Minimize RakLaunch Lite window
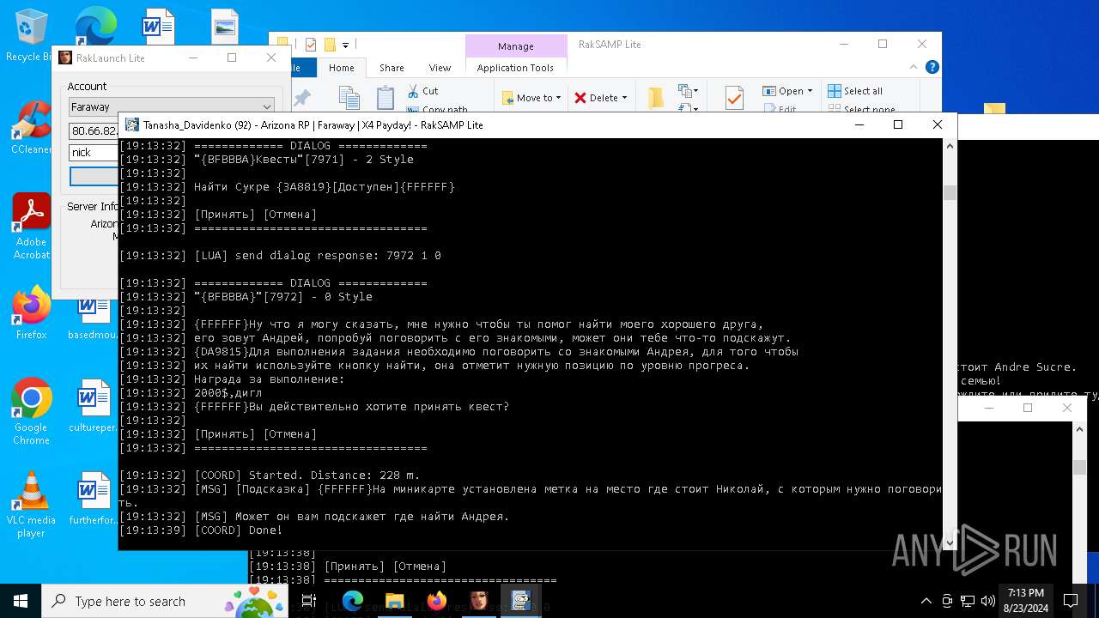This screenshot has width=1099, height=618. [x=193, y=58]
